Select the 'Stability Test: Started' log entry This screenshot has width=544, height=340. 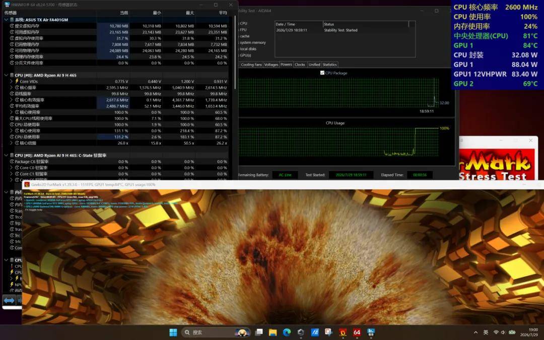341,30
